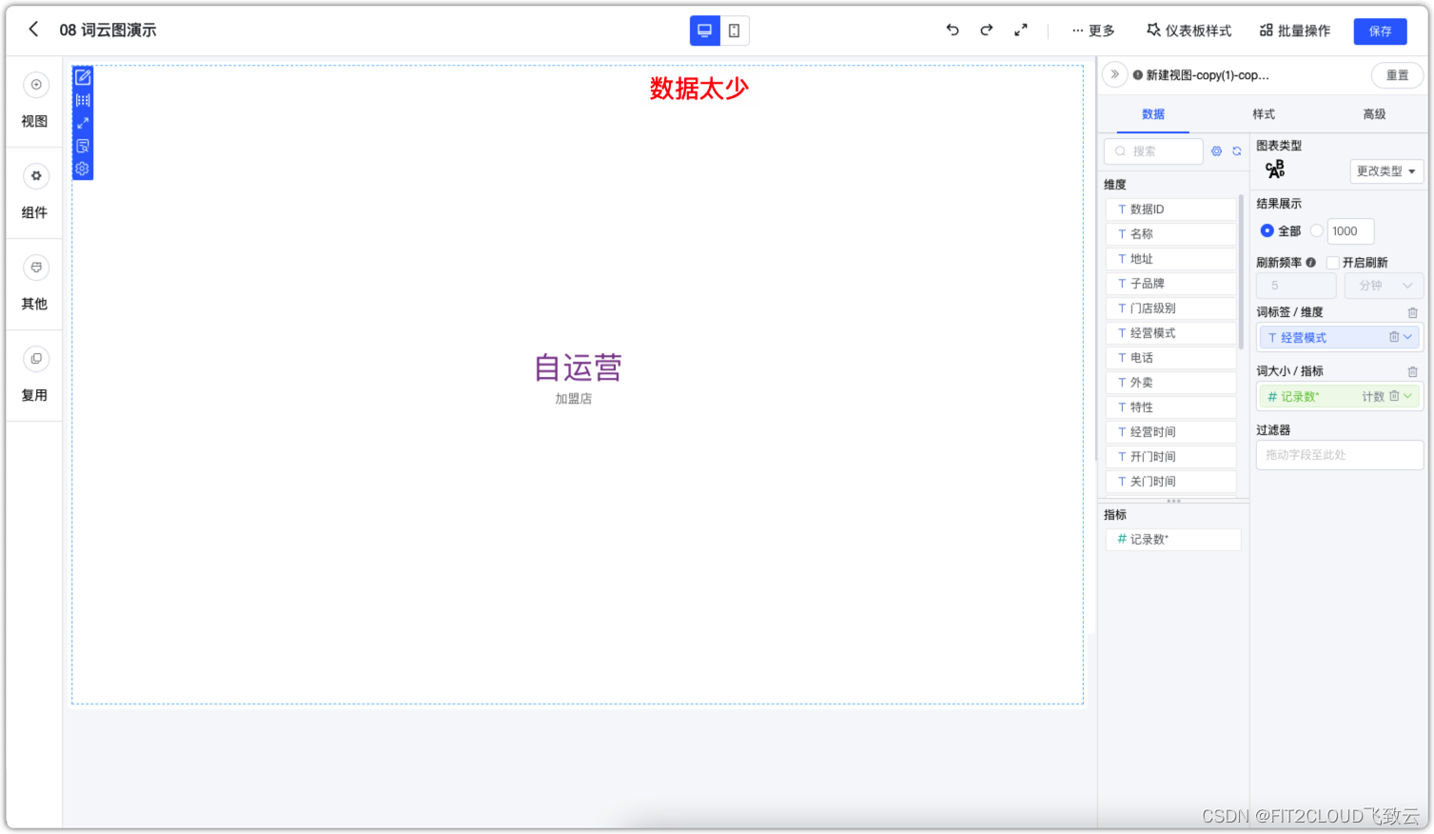Delete 经营模式 from dimension slot
Viewport: 1434px width, 834px height.
click(1394, 337)
